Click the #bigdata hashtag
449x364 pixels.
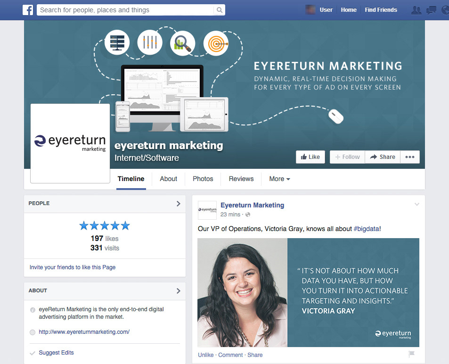367,229
